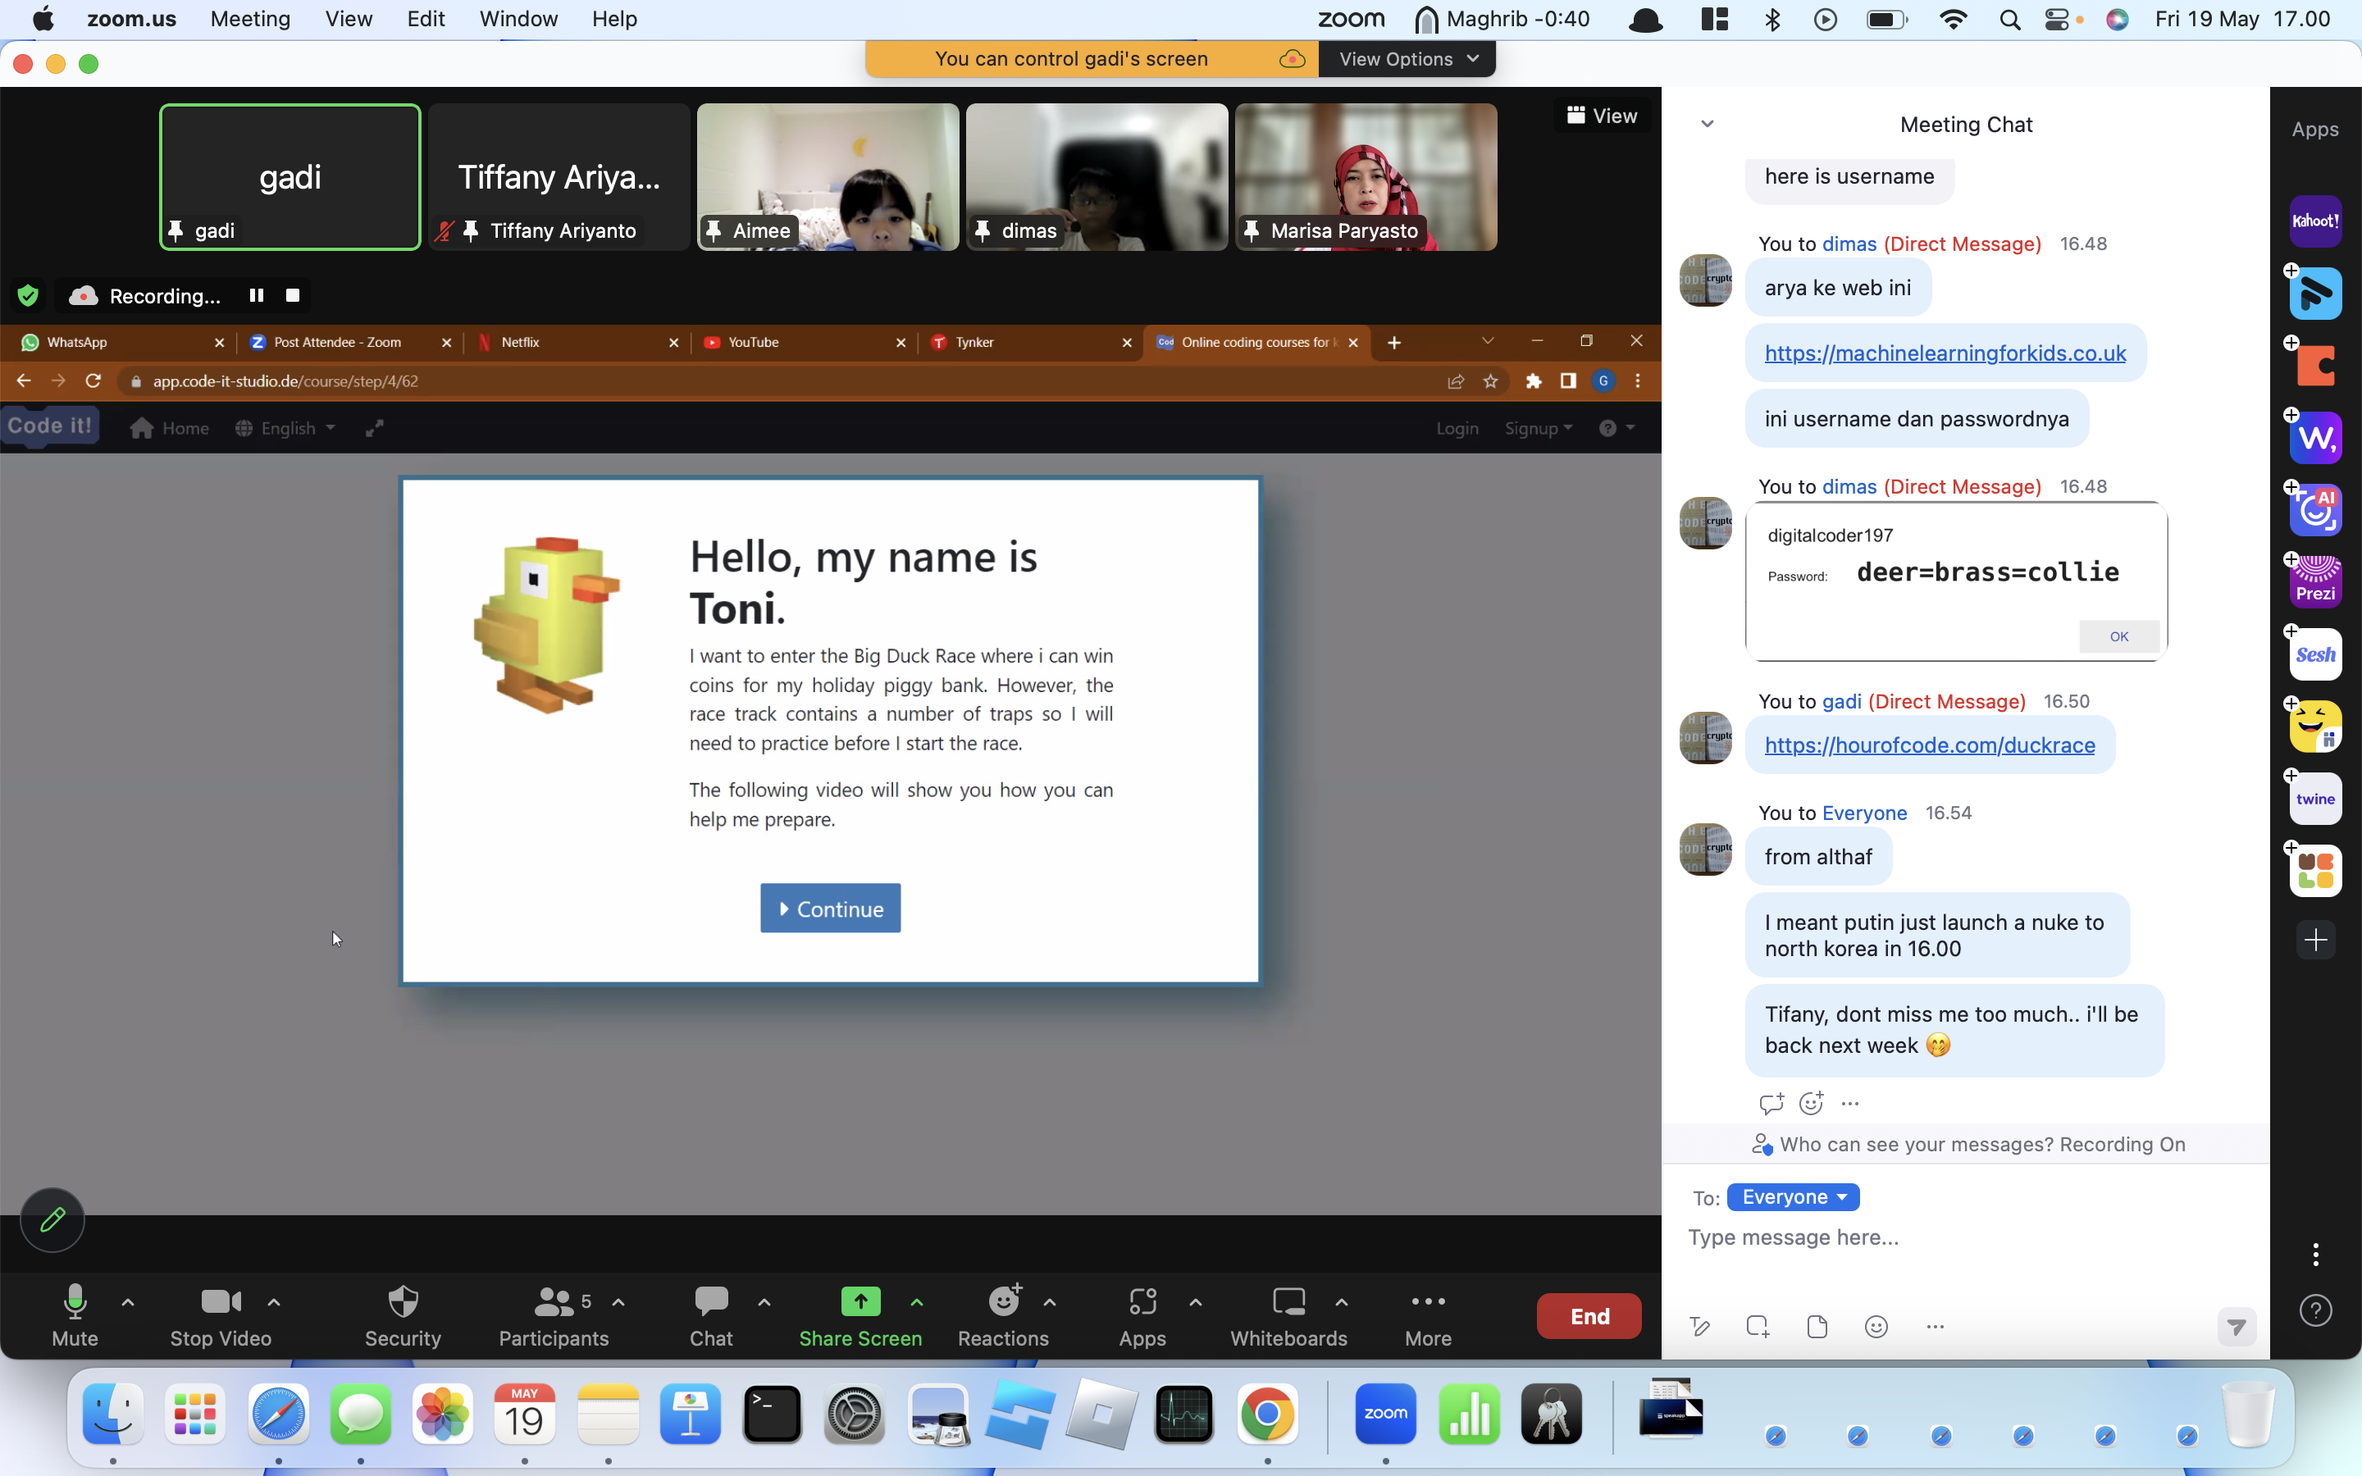Image resolution: width=2362 pixels, height=1476 pixels.
Task: Collapse Meeting Chat with chevron
Action: tap(1707, 124)
